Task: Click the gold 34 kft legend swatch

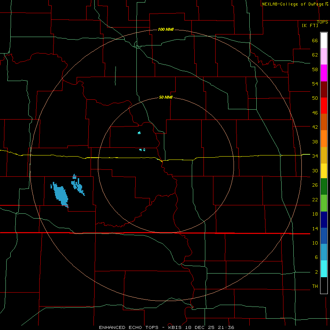Action: coord(324,155)
